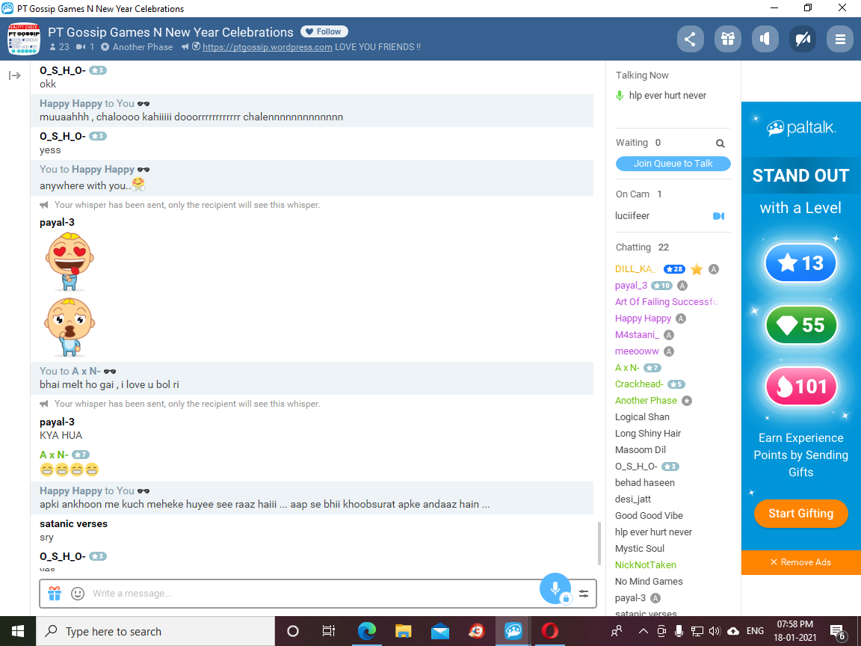The width and height of the screenshot is (861, 646).
Task: Select DILL_KA user in chatting list
Action: coord(636,269)
